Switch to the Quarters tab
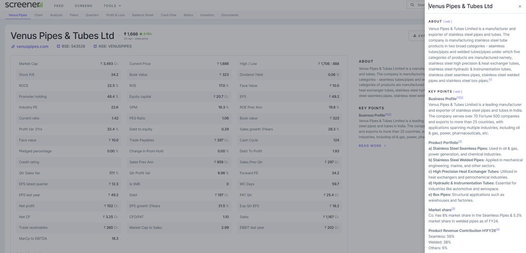This screenshot has height=253, width=526. 92,15
